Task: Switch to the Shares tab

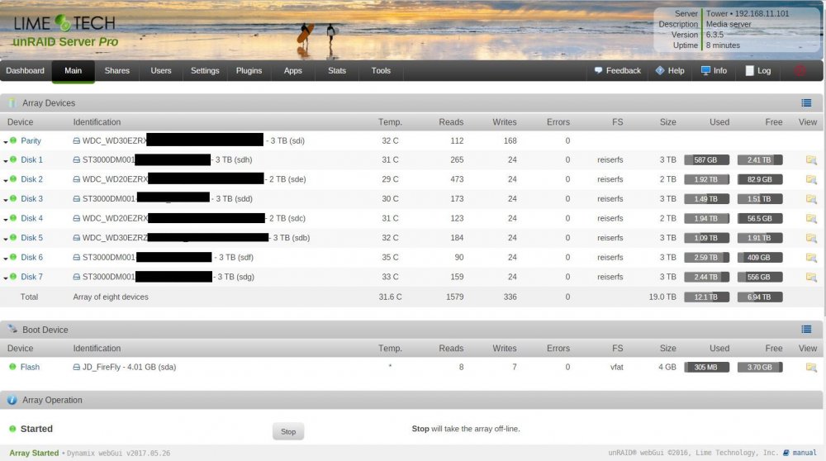Action: click(x=117, y=70)
